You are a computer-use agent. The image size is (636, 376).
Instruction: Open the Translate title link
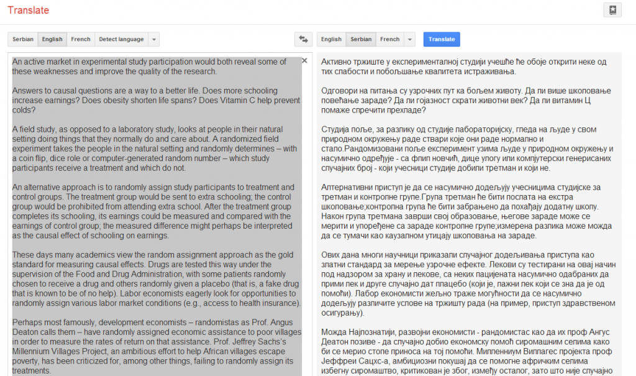29,10
